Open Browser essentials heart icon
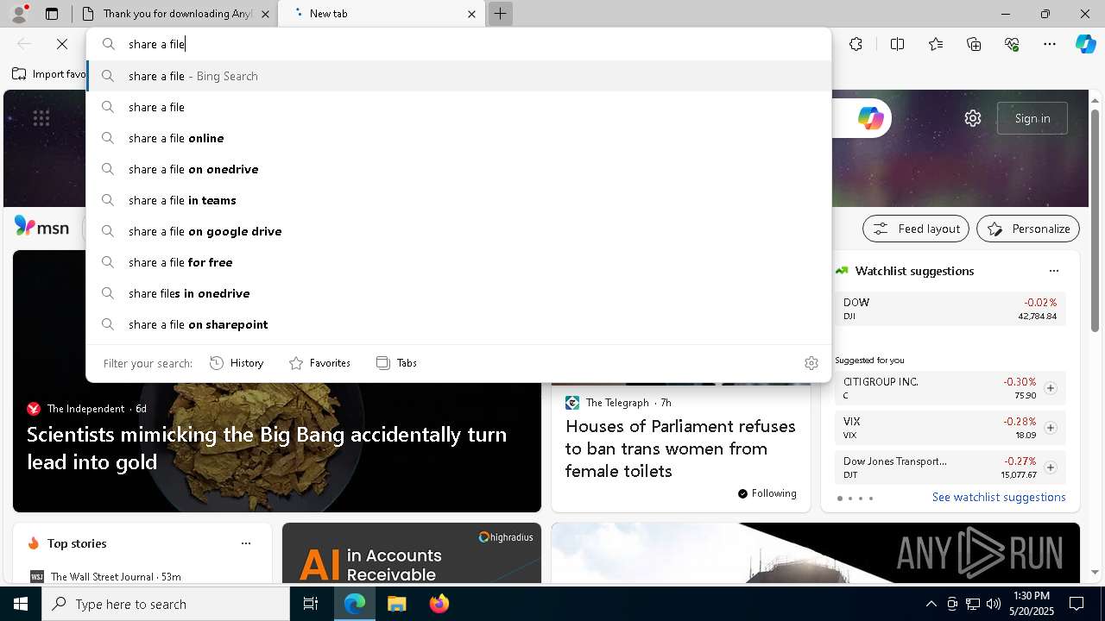 click(1012, 44)
